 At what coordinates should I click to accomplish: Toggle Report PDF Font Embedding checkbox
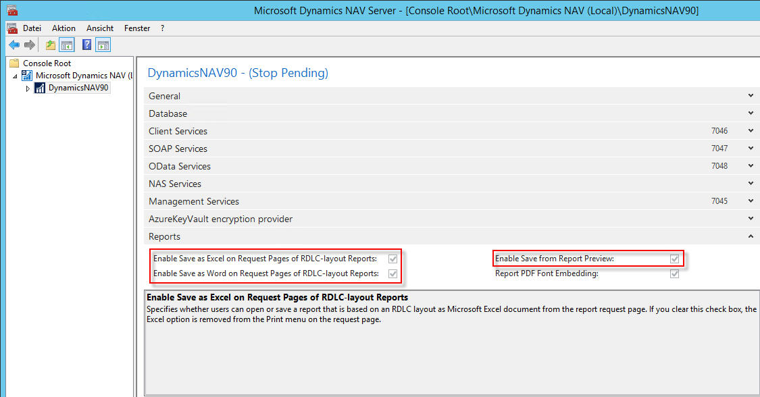pyautogui.click(x=674, y=273)
